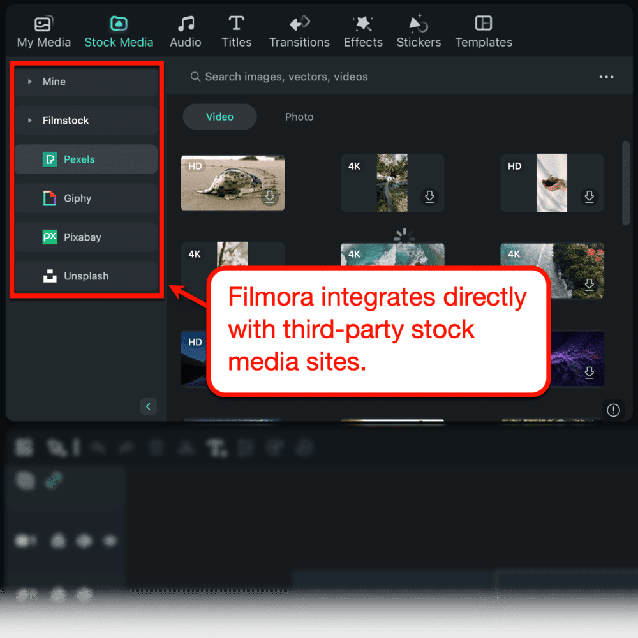The width and height of the screenshot is (638, 638).
Task: Open the Templates tab
Action: [x=483, y=29]
